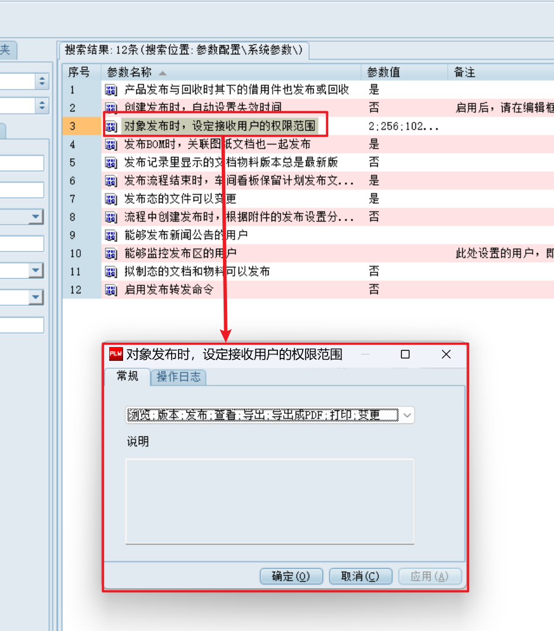Click the 备注 column header

(x=501, y=72)
